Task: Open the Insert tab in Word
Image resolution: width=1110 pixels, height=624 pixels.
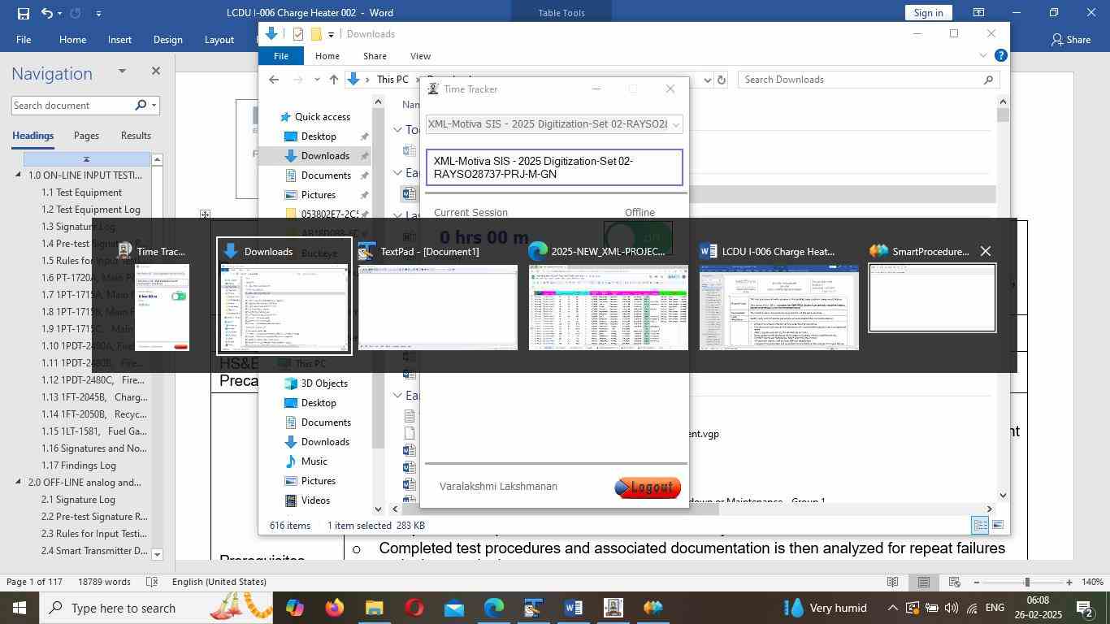Action: coord(119,40)
